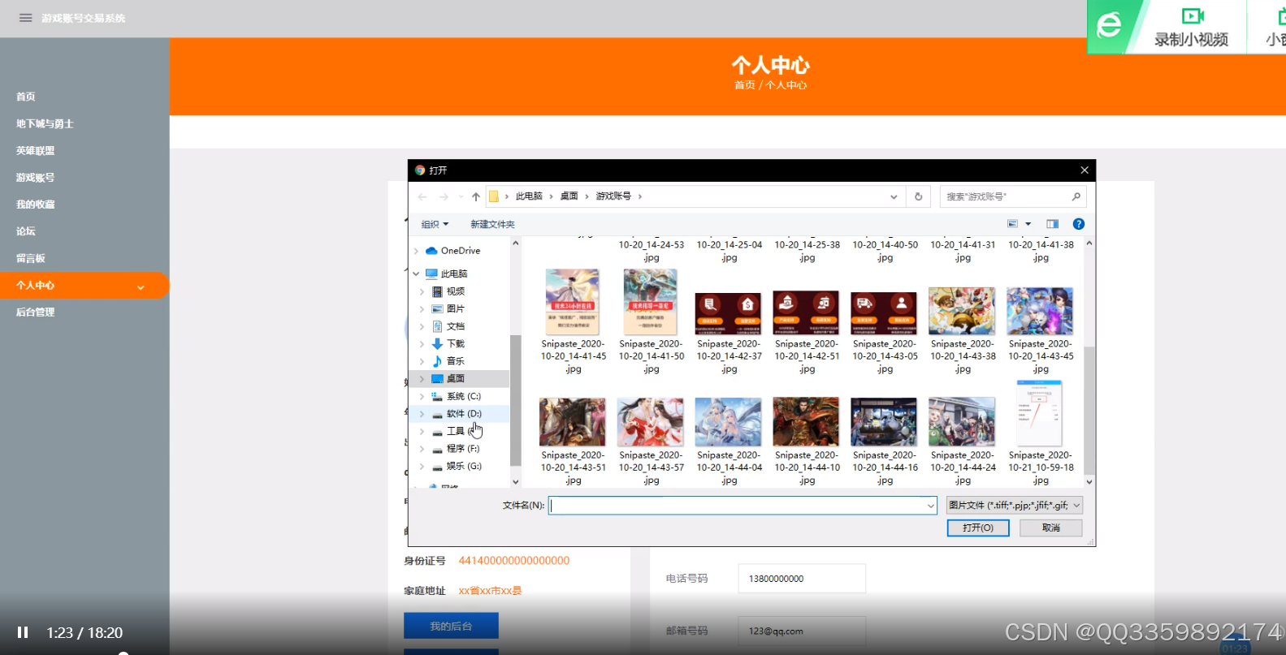1286x655 pixels.
Task: Click 桌面 in the address path
Action: click(x=569, y=196)
